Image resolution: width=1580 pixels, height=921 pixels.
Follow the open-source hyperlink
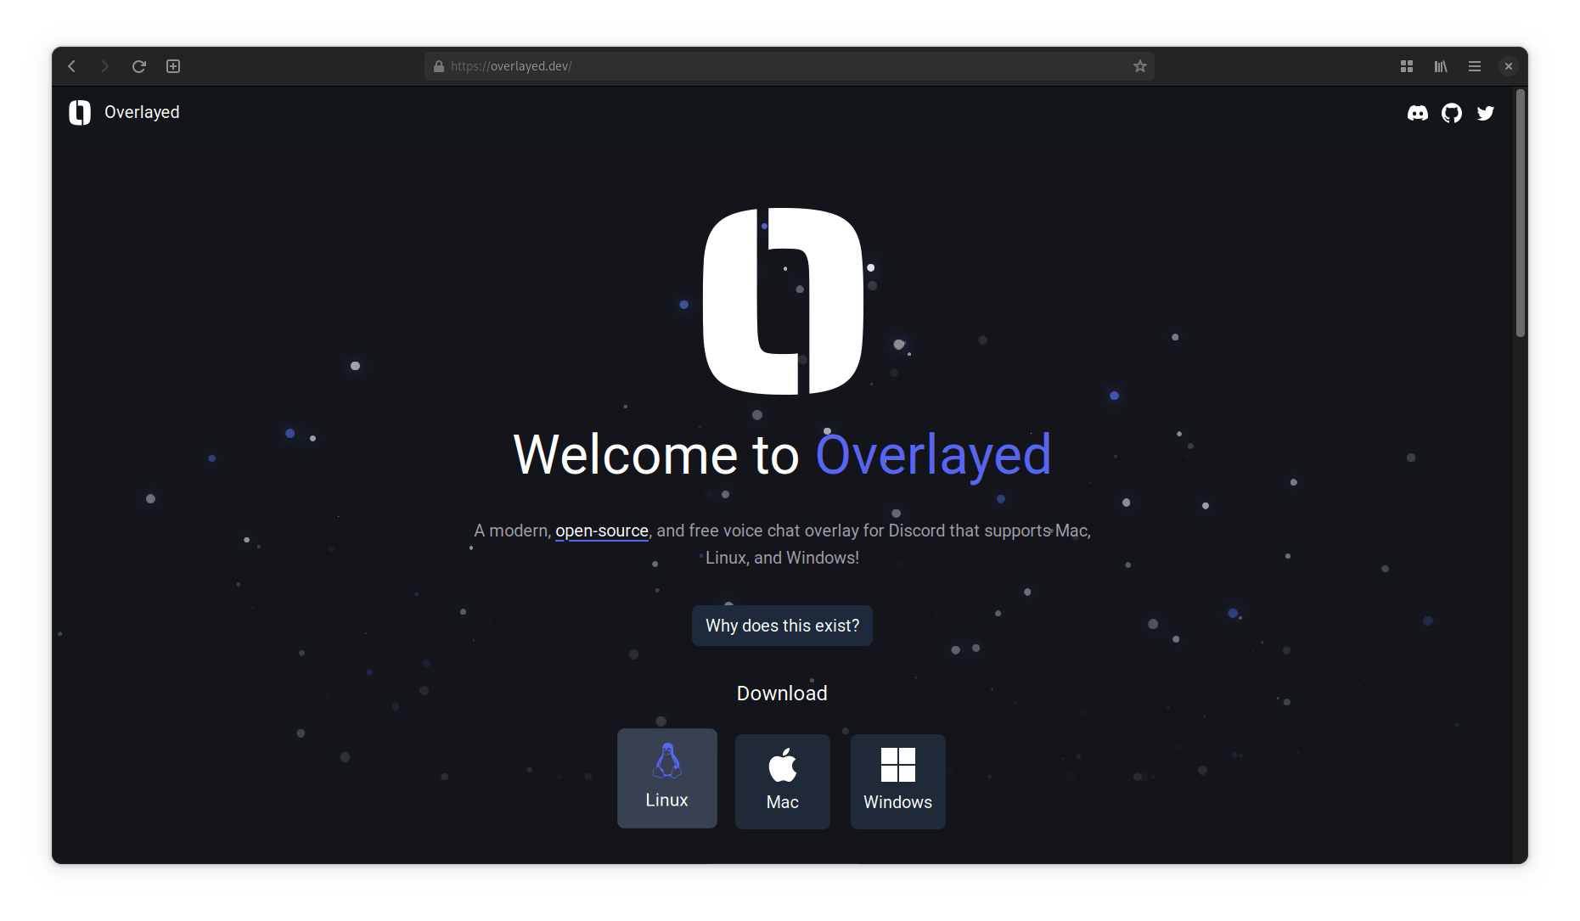click(x=602, y=531)
